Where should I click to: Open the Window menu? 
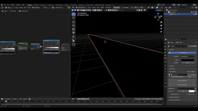point(18,5)
